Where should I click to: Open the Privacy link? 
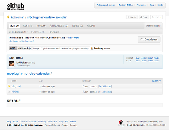pyautogui.click(x=65, y=125)
